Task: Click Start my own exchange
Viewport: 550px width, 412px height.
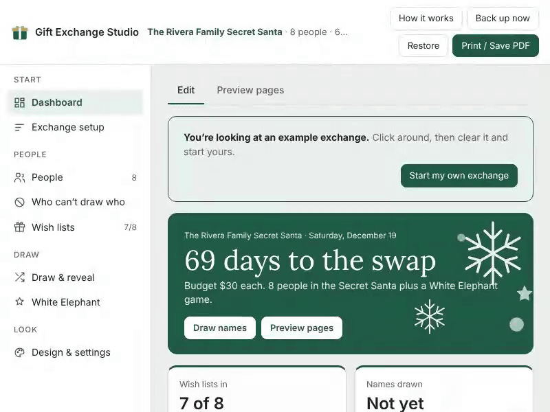Action: point(459,176)
